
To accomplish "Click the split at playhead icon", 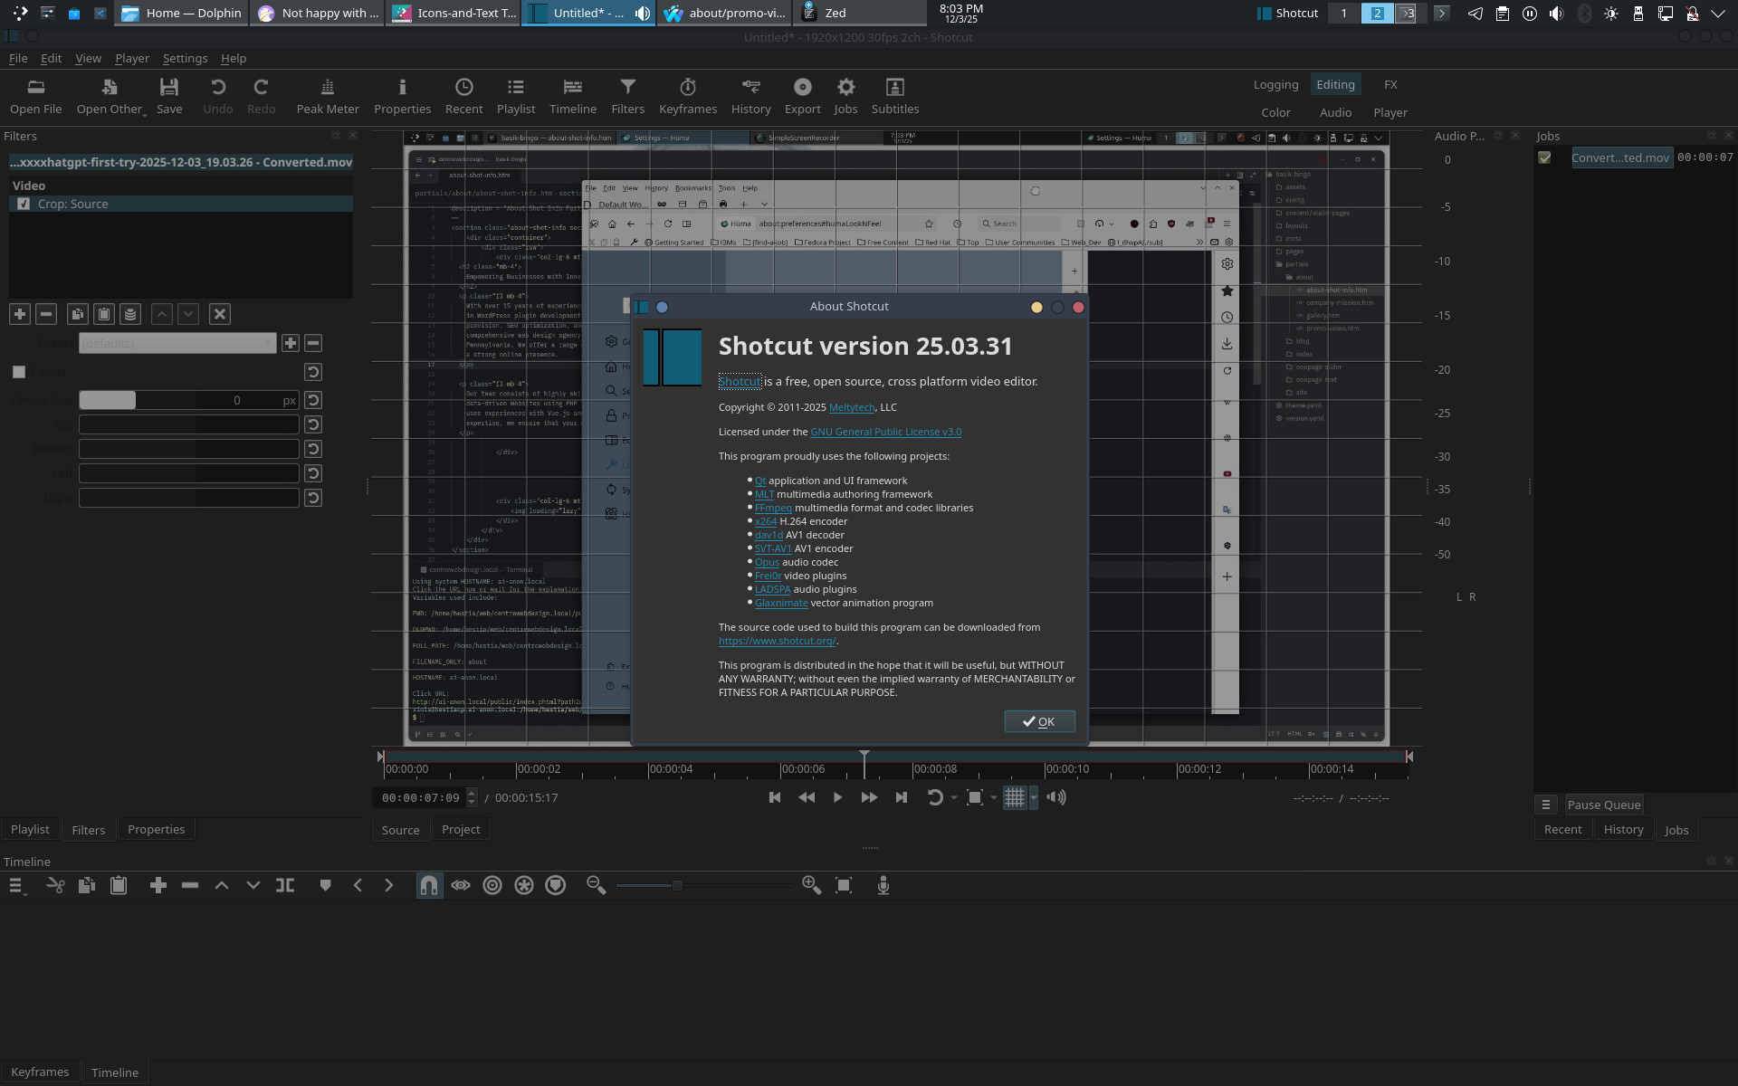I will [285, 885].
